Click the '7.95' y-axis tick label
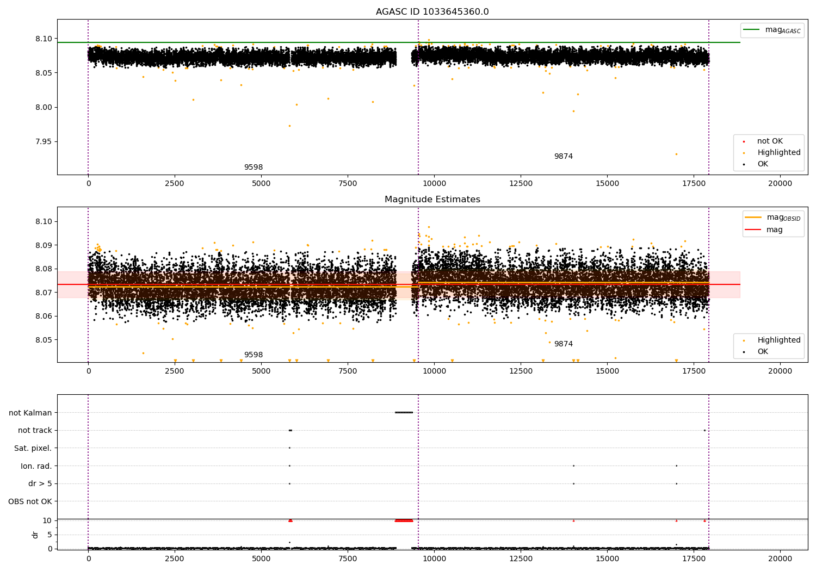816x571 pixels. 44,141
